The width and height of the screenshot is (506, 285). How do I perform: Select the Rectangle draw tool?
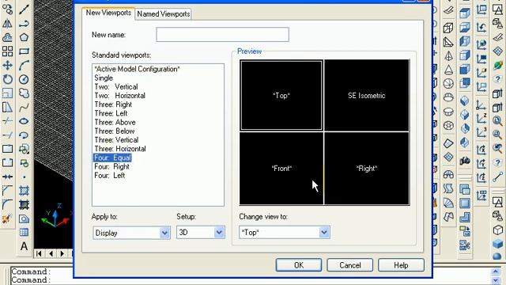click(x=24, y=51)
